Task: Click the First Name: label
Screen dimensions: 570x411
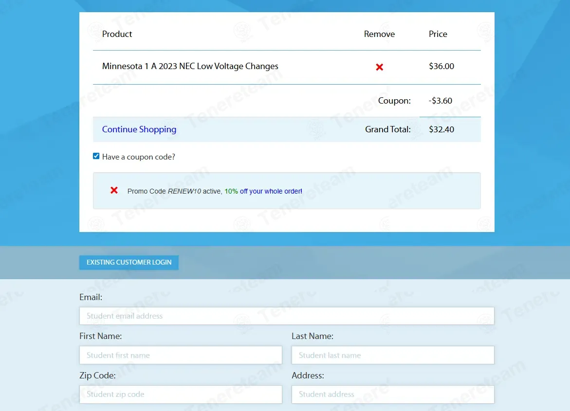Action: pos(100,336)
